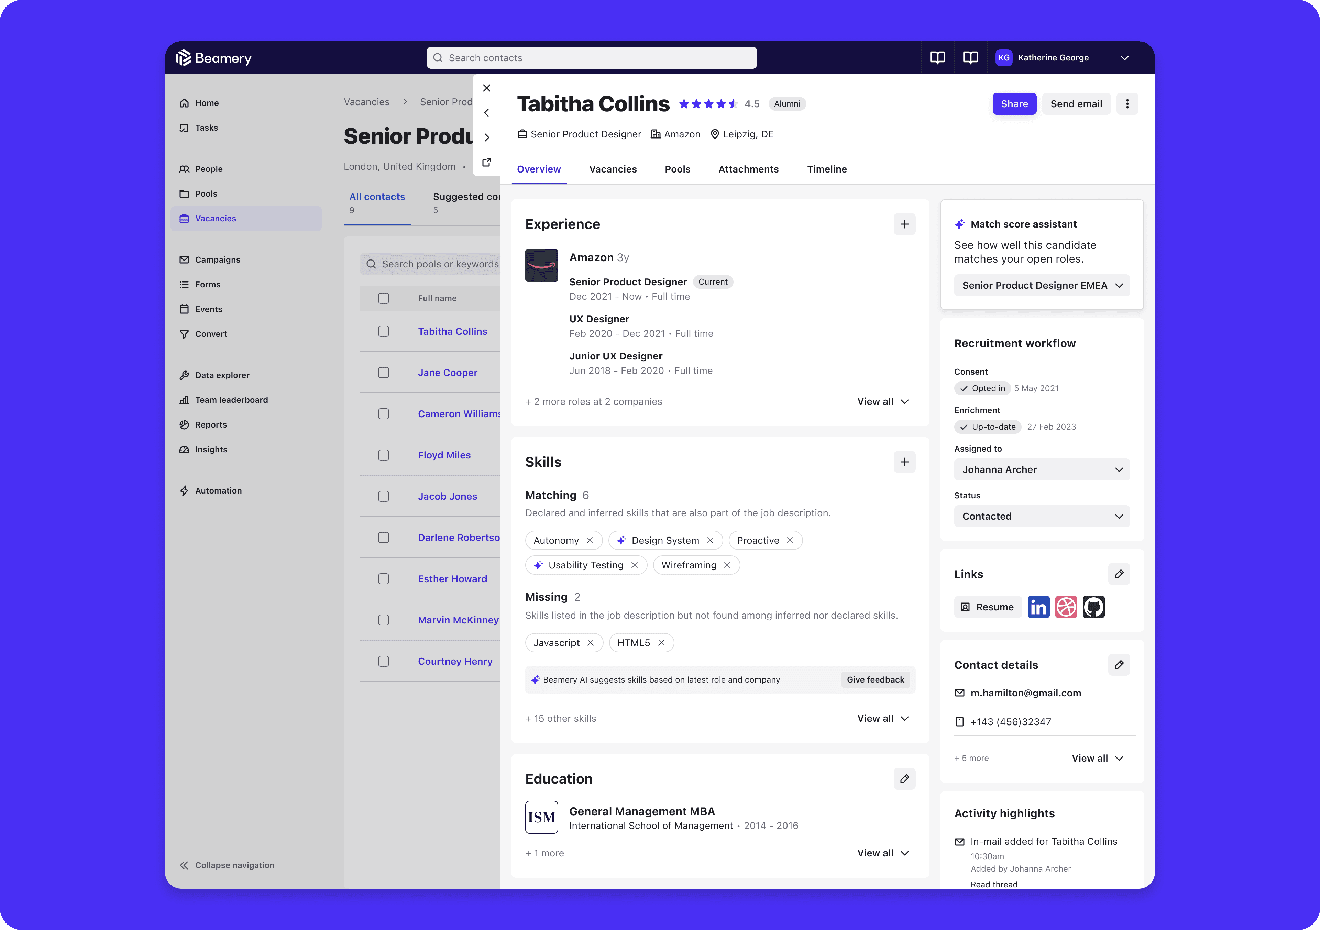Open the Dribbble link icon

pyautogui.click(x=1066, y=607)
